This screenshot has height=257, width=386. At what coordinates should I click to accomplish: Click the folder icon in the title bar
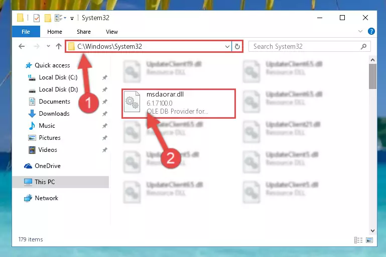click(20, 18)
